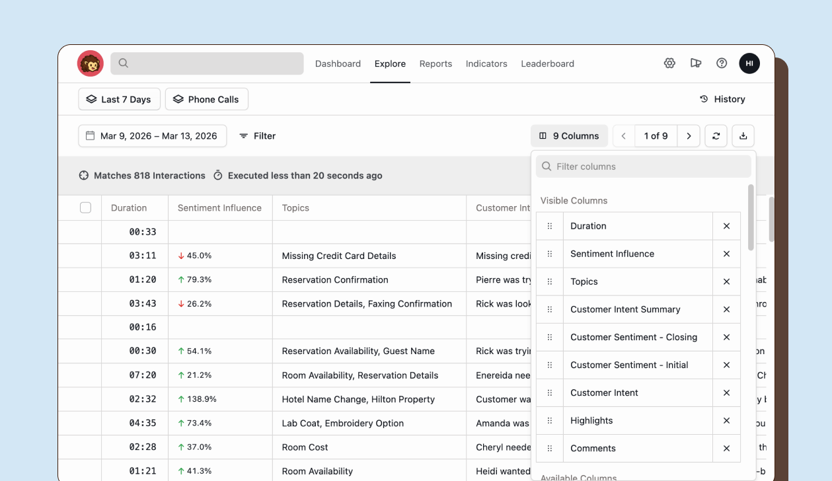
Task: Click the download export icon
Action: 743,136
